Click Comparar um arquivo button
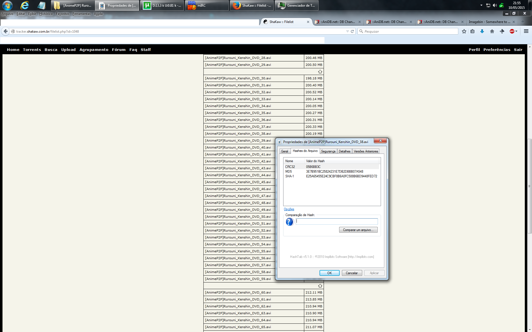The width and height of the screenshot is (532, 332). coord(358,230)
